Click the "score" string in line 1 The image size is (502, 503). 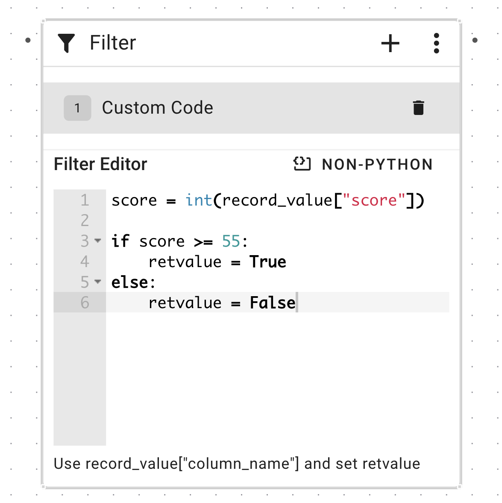tap(374, 200)
